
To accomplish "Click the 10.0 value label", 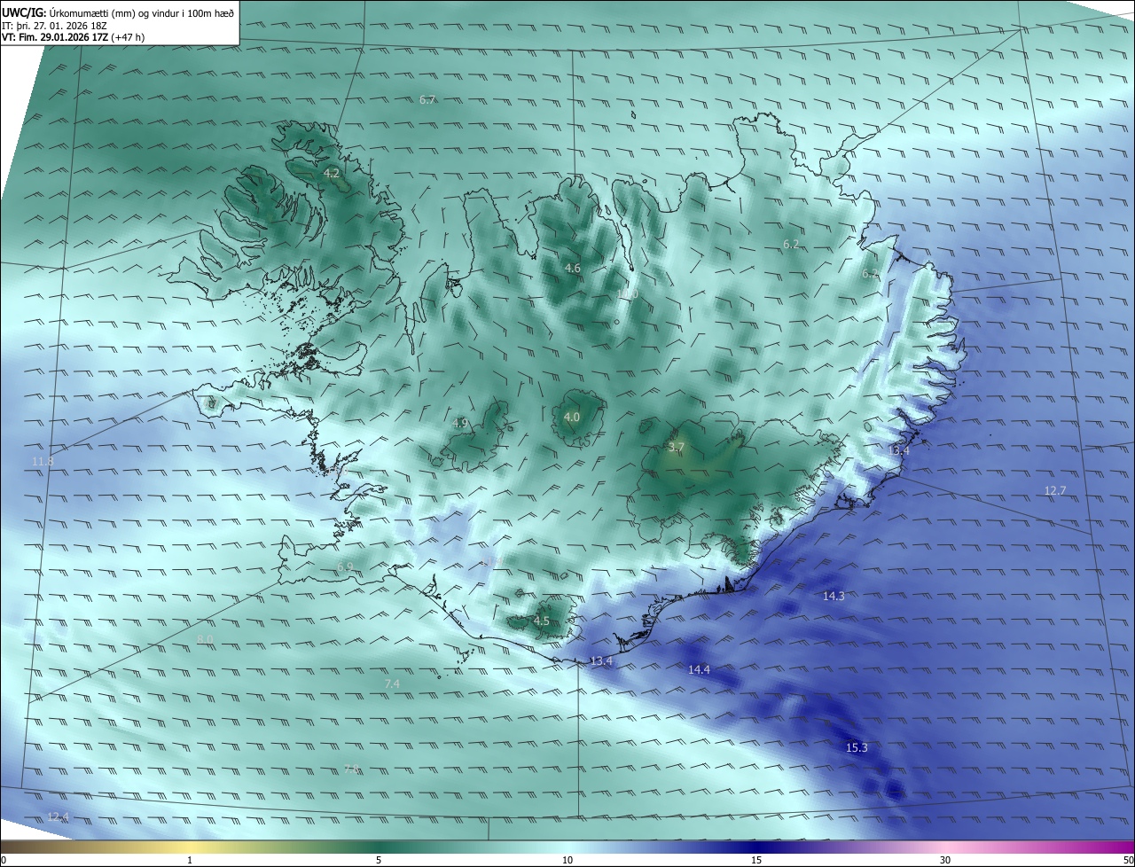I will point(628,294).
